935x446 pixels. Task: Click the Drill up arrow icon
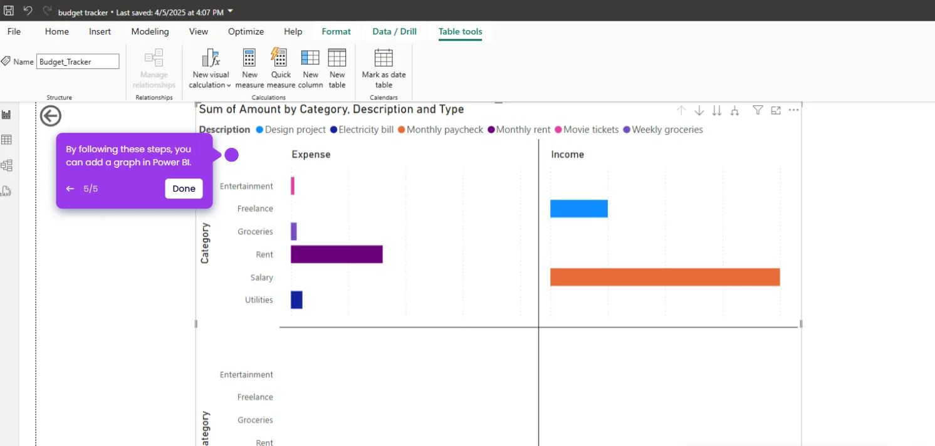pos(681,110)
